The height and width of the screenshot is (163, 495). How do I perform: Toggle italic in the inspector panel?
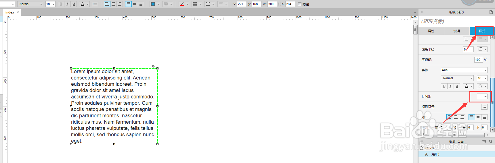pyautogui.click(x=450, y=86)
